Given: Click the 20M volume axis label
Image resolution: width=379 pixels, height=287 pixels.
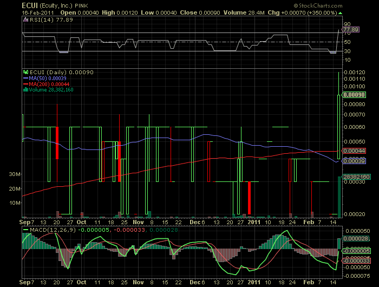Looking at the screenshot, I should pyautogui.click(x=15, y=188).
